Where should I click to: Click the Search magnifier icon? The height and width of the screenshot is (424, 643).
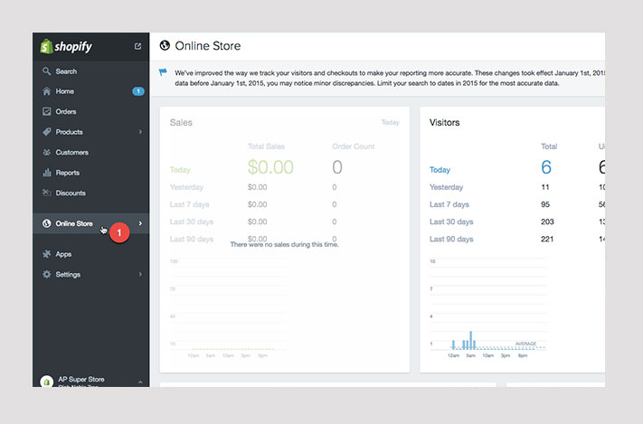pos(46,71)
